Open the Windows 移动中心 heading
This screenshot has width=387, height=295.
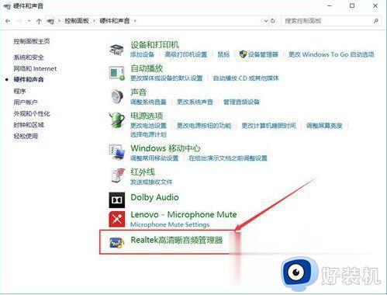(x=165, y=148)
